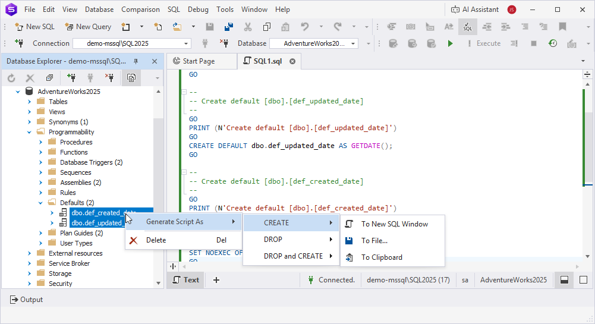Choose To New SQL Window
This screenshot has width=595, height=324.
[392, 224]
